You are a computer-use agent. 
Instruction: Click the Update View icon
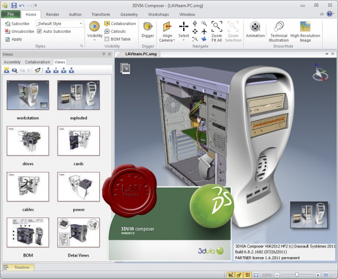(x=15, y=70)
